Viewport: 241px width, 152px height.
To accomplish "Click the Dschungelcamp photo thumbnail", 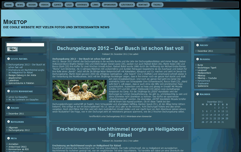I will [x=80, y=90].
